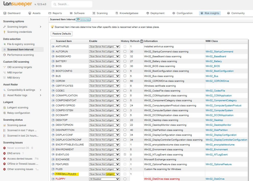Screen dimensions: 253x181
Task: Open the Win32_BaseBoard WMI class link
Action: (x=216, y=56)
